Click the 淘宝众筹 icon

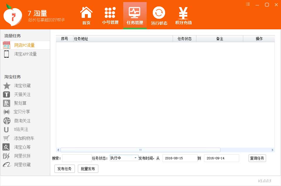click(6, 147)
